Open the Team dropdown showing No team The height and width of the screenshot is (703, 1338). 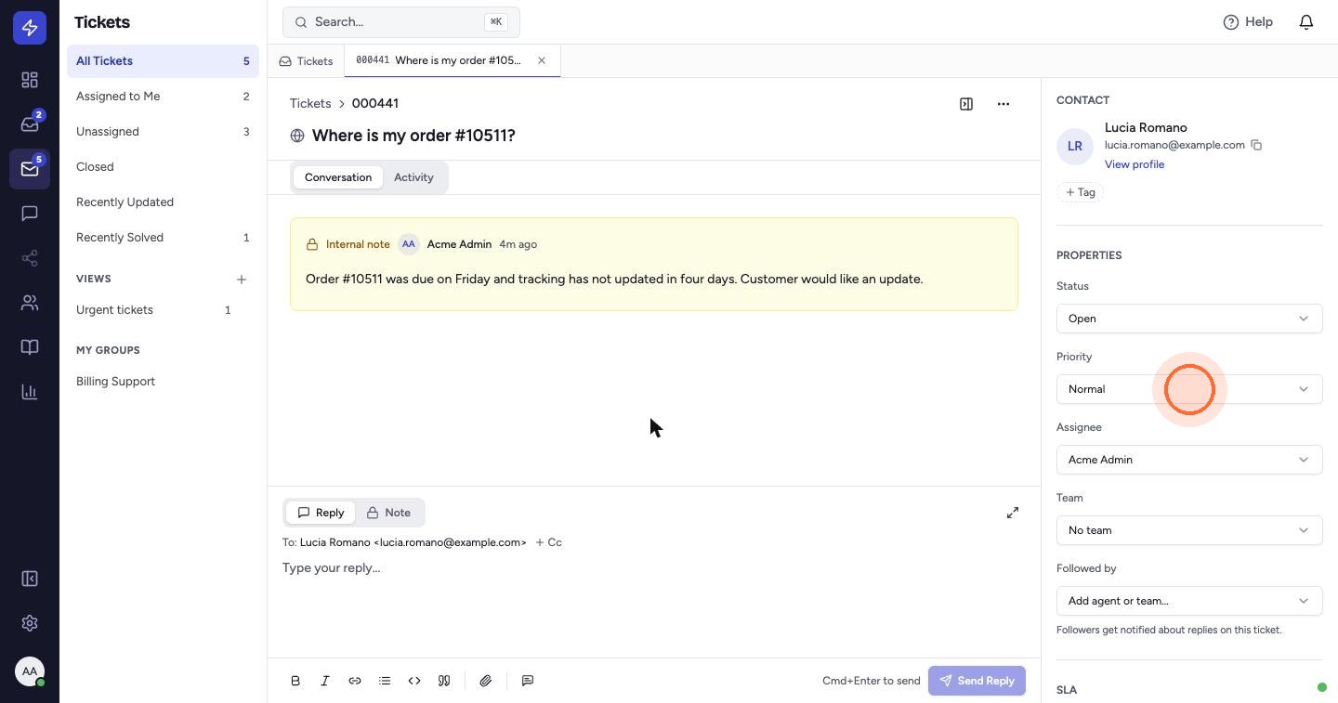(1189, 530)
